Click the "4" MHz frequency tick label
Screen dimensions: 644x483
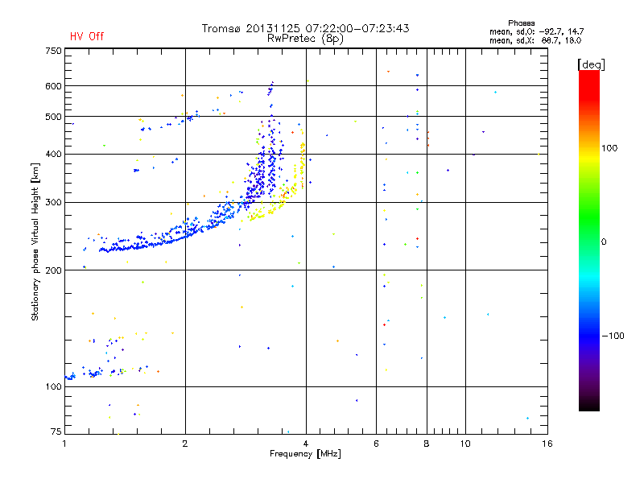pyautogui.click(x=306, y=444)
